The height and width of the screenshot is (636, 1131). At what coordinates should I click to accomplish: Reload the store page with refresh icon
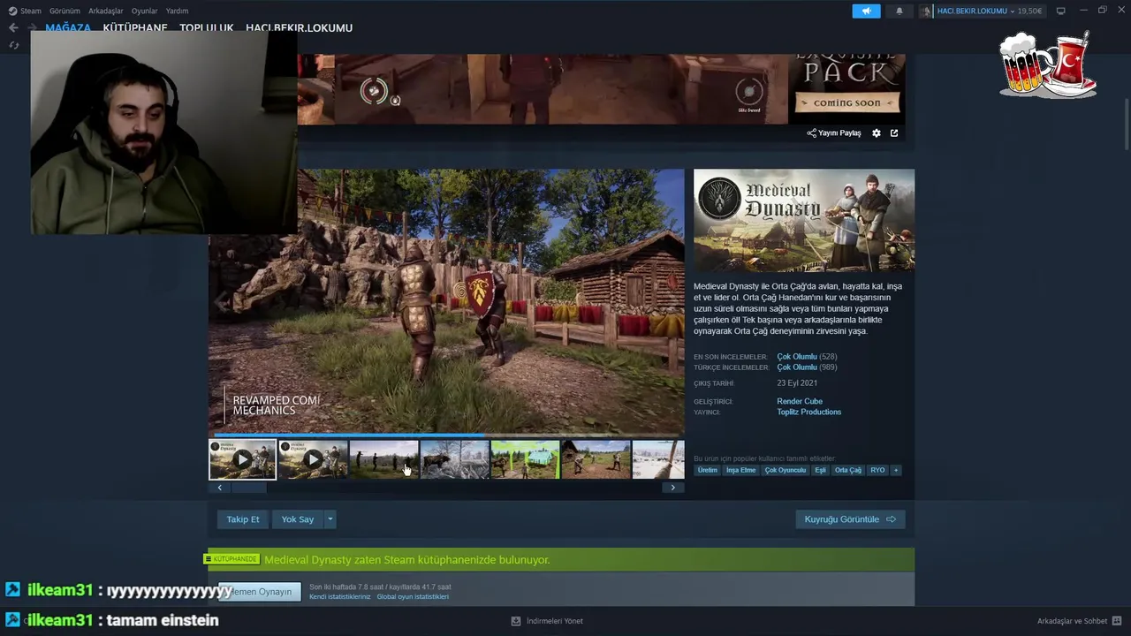(13, 45)
